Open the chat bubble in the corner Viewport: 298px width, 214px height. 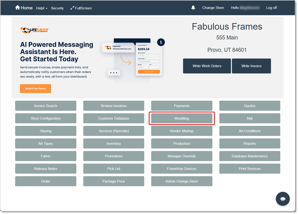click(283, 199)
